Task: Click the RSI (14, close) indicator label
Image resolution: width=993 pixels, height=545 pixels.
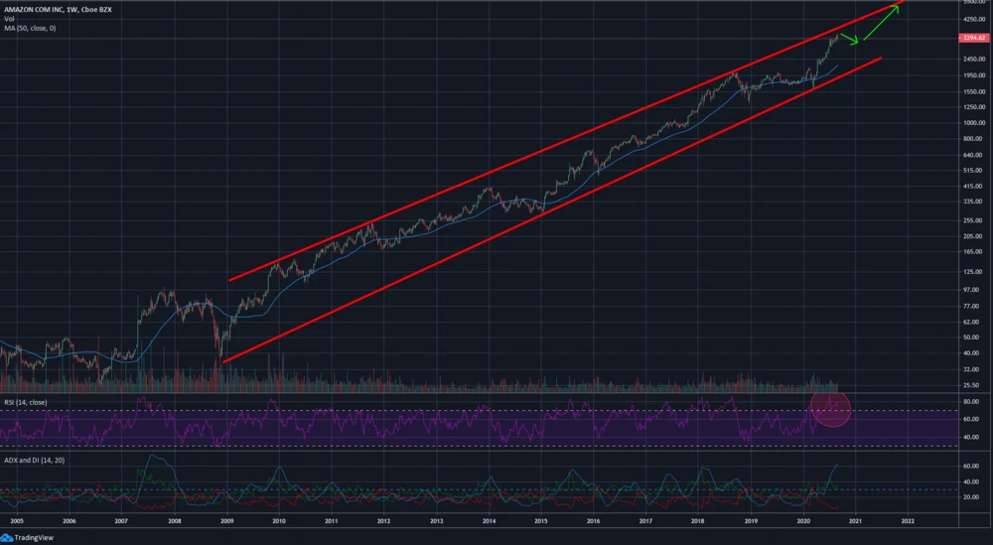Action: point(27,400)
